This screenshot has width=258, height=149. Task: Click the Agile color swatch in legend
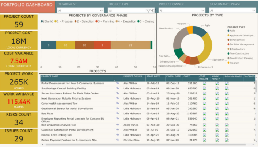[x=228, y=31]
